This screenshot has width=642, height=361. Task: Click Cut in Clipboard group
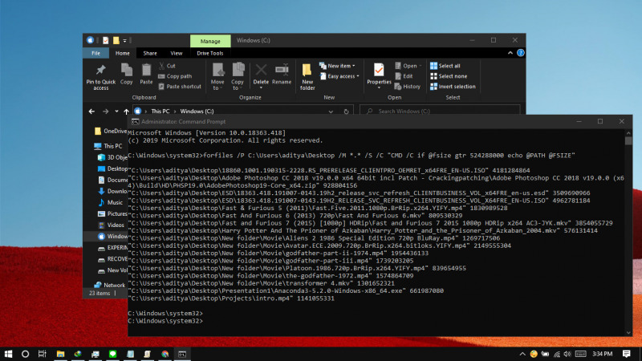[x=167, y=66]
